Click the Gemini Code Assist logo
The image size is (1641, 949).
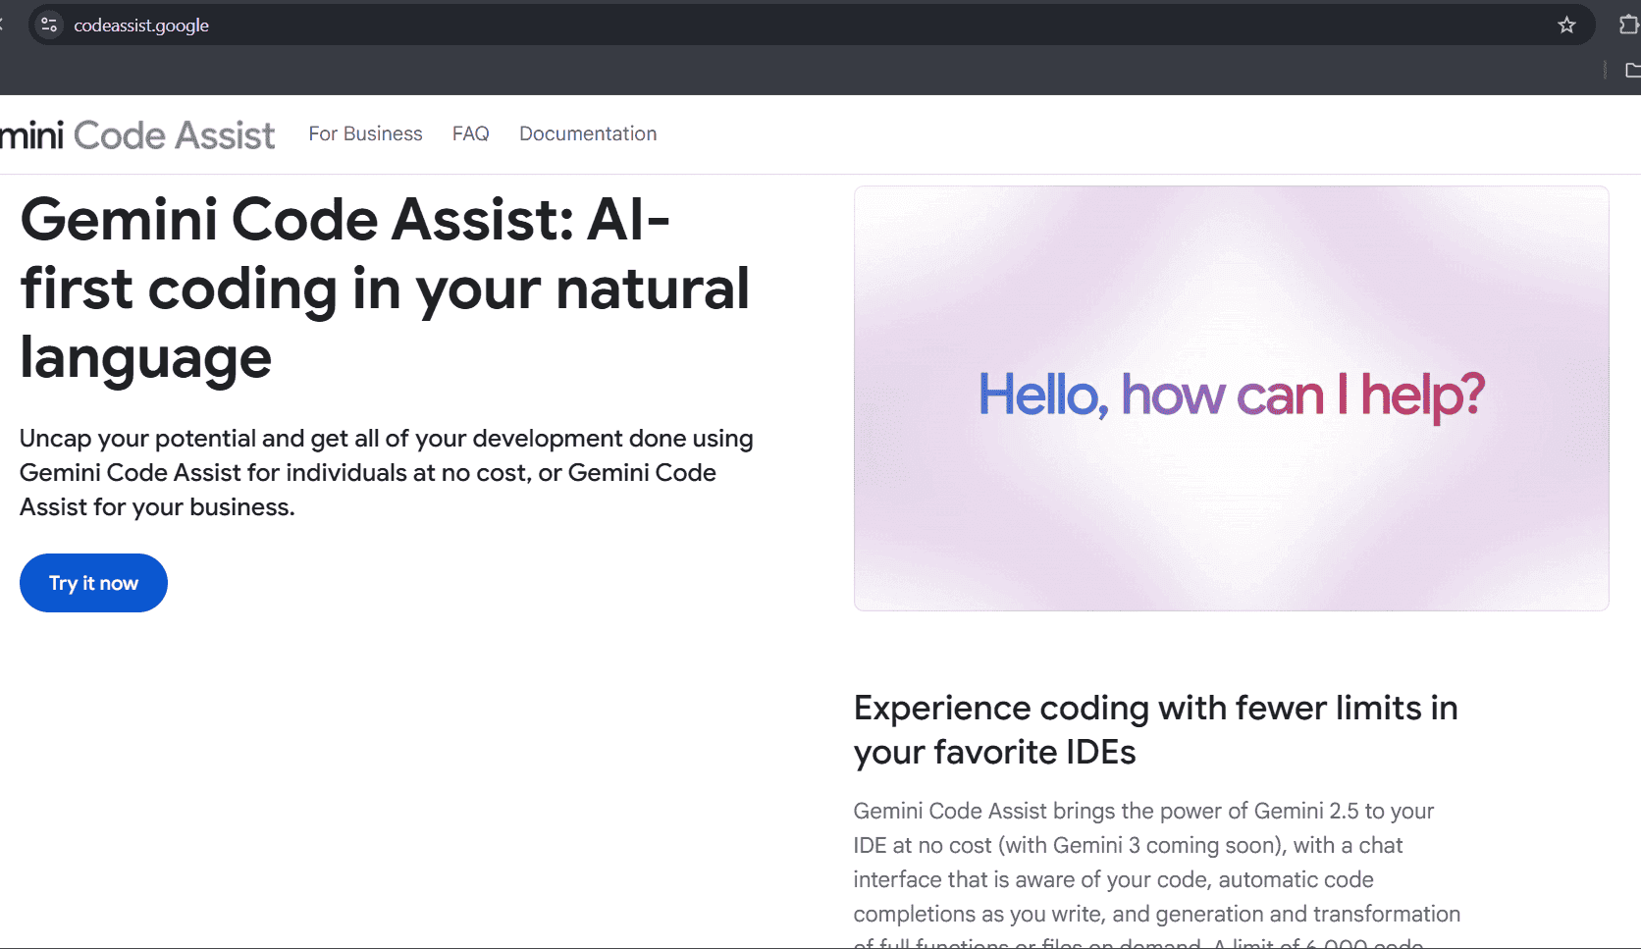tap(137, 134)
